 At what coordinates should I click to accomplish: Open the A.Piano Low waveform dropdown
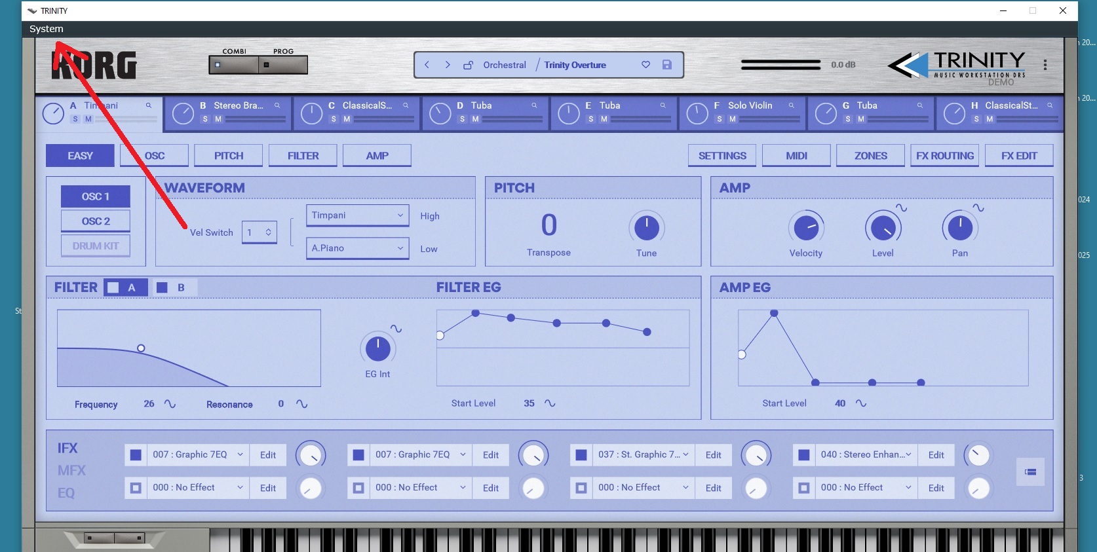(357, 248)
